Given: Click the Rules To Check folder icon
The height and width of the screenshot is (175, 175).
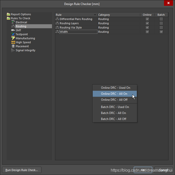Looking at the screenshot, I should tap(8, 18).
